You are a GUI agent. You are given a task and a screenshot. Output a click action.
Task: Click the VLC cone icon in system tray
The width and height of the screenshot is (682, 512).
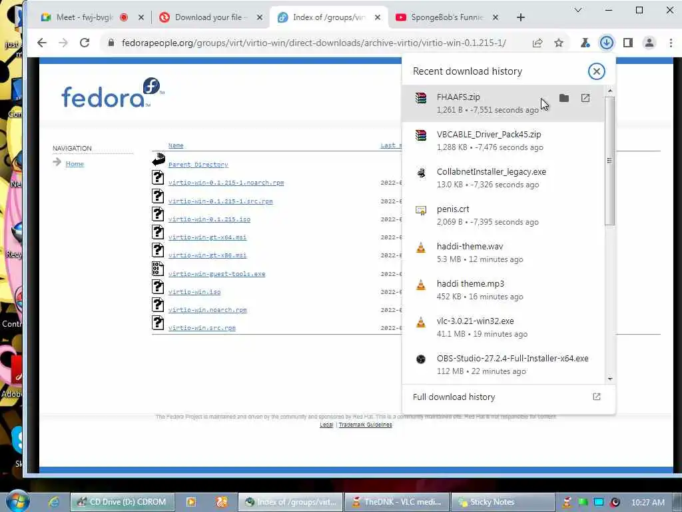point(567,502)
